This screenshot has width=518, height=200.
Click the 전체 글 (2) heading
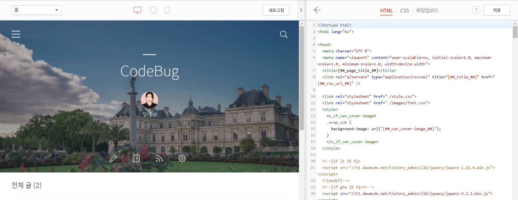26,185
